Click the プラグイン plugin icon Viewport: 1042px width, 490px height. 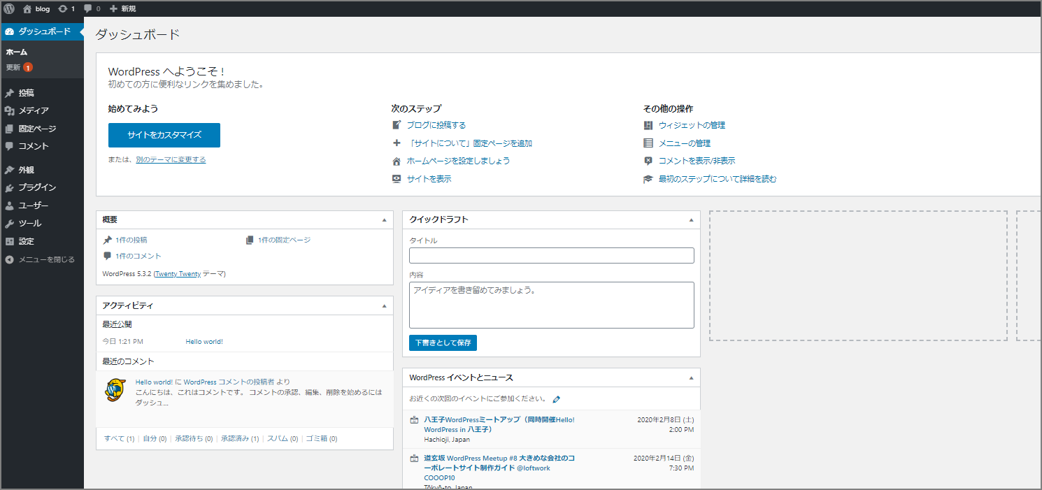pyautogui.click(x=10, y=187)
